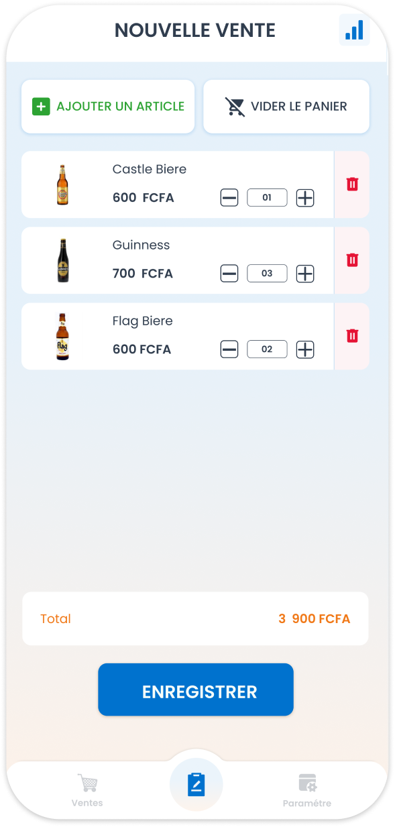Remove Guinness using the red trash icon
The height and width of the screenshot is (827, 395).
(x=352, y=260)
